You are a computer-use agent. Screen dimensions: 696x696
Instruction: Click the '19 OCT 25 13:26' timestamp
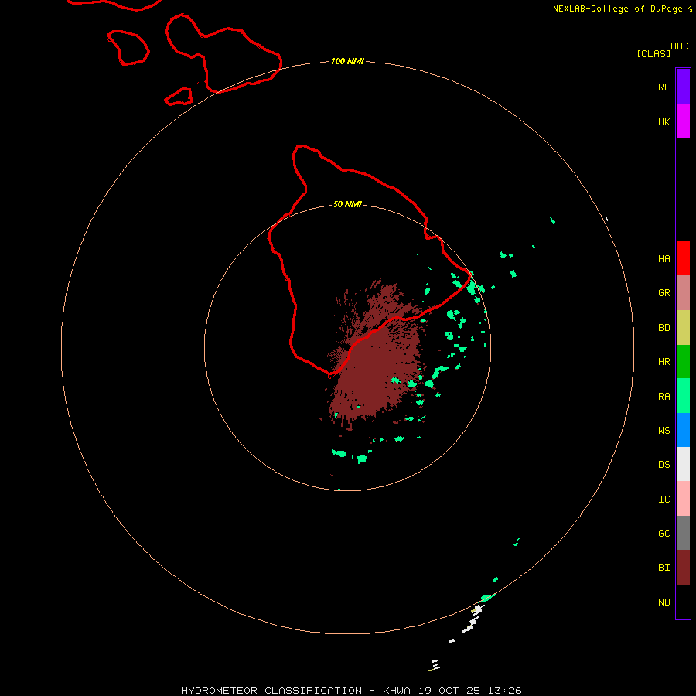point(469,691)
